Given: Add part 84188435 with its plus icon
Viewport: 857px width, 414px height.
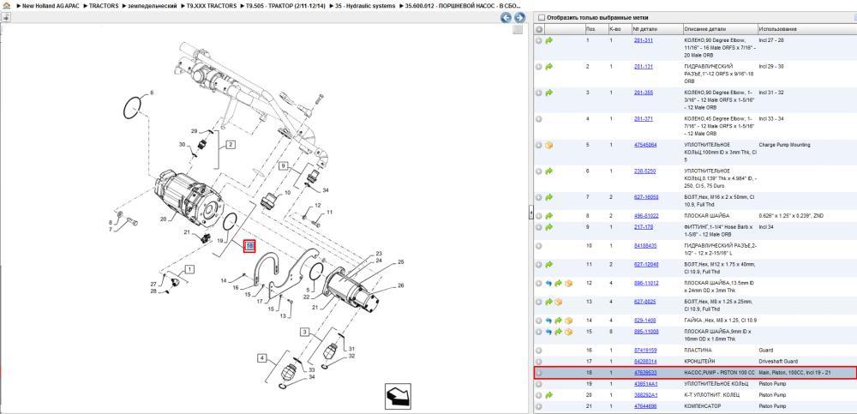Looking at the screenshot, I should pos(539,246).
